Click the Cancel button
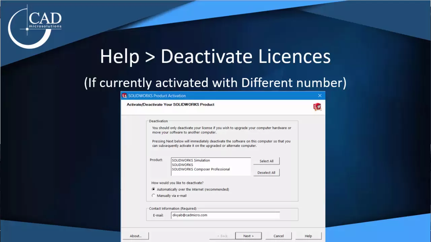The image size is (431, 242). (x=278, y=236)
